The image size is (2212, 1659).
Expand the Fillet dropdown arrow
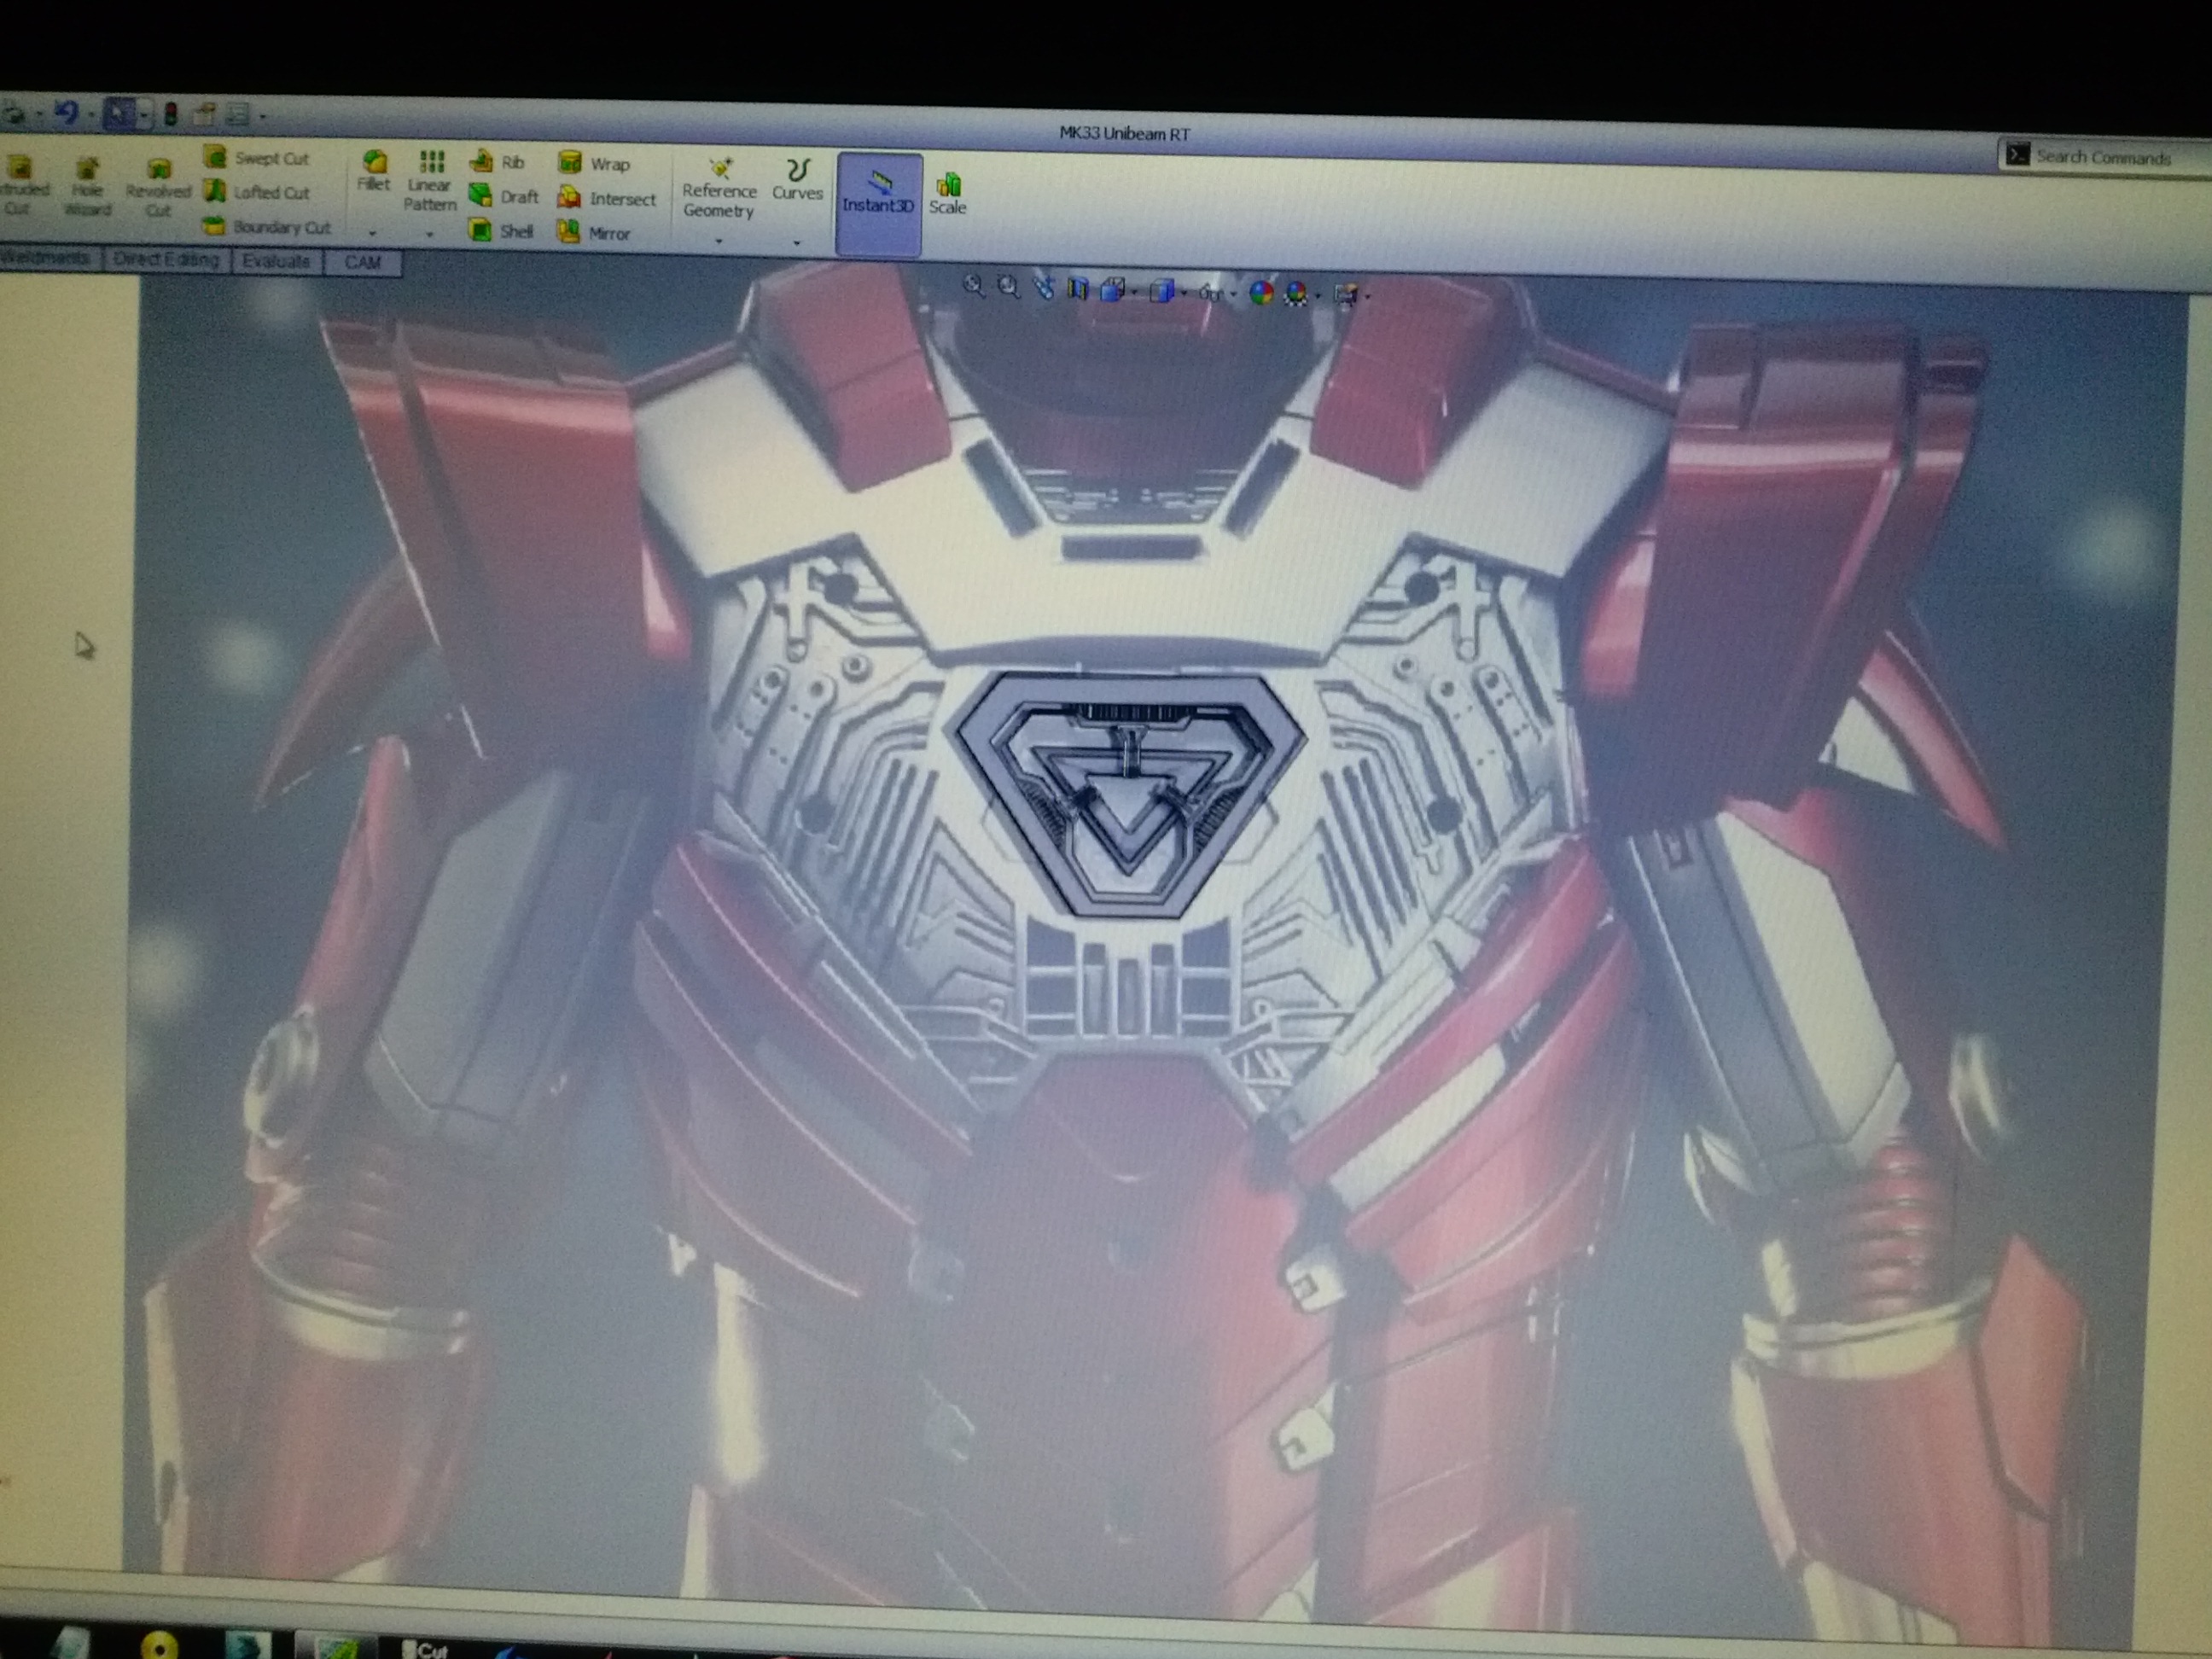pyautogui.click(x=373, y=233)
